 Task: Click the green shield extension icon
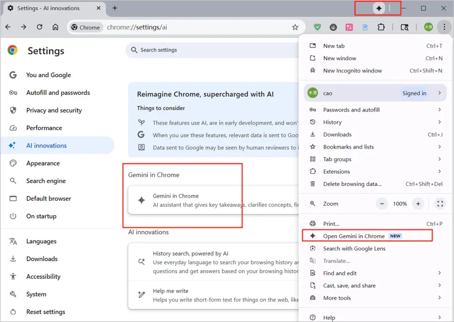point(317,27)
